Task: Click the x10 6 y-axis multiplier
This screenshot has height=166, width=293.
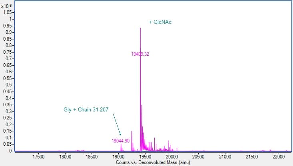Action: coord(6,6)
